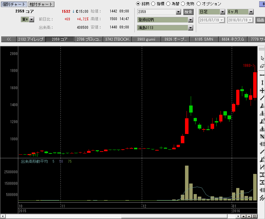Select the 2132 アイレップ stock tab
The width and height of the screenshot is (265, 219).
click(31, 39)
